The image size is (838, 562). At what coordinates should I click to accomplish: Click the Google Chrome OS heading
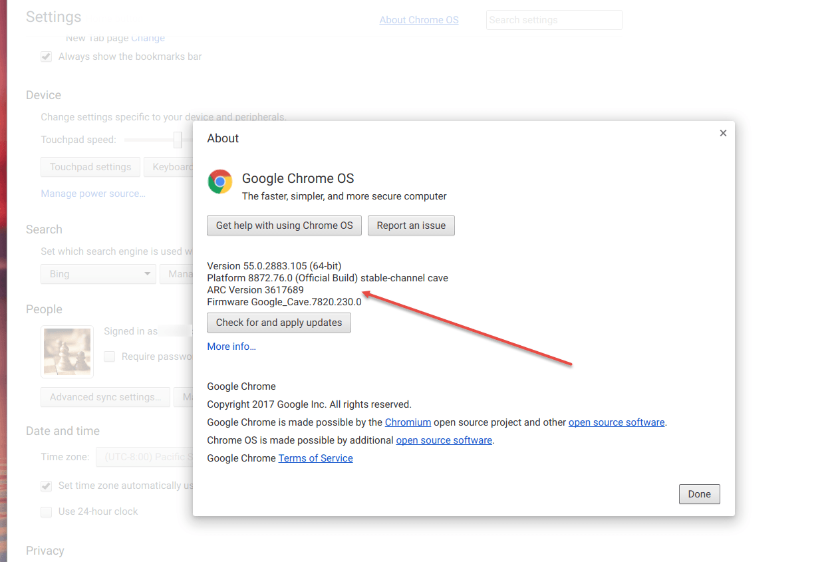298,178
